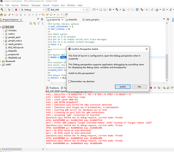
Task: Expand the stack_periph.c tree node
Action: (x=3, y=44)
